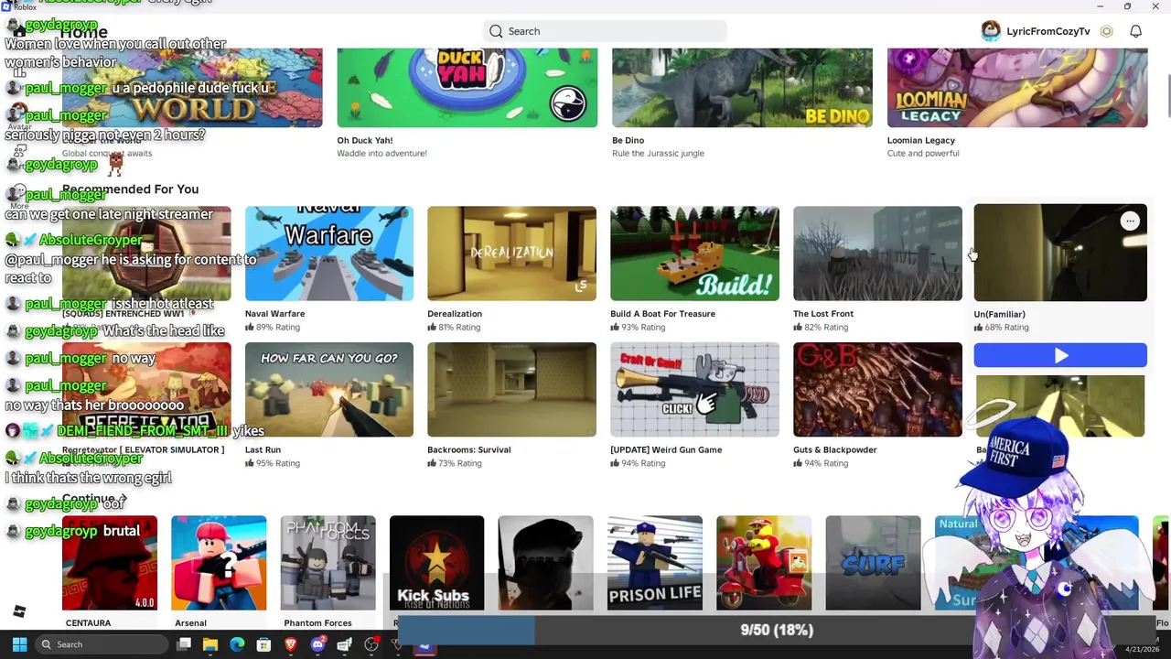Open the Naval Warfare thumbnail
This screenshot has height=659, width=1171.
329,254
